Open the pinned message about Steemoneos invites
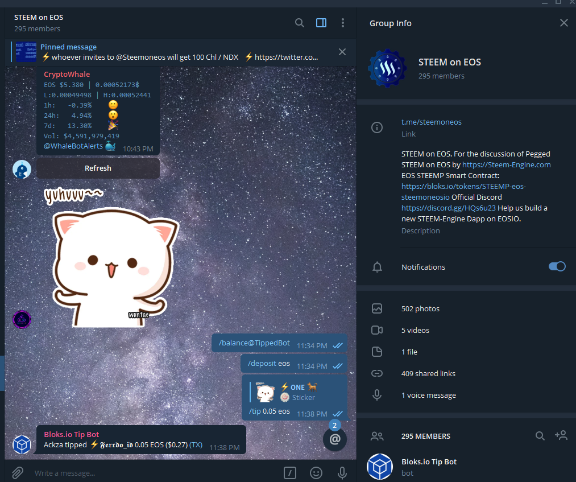Viewport: 576px width, 482px height. point(179,52)
